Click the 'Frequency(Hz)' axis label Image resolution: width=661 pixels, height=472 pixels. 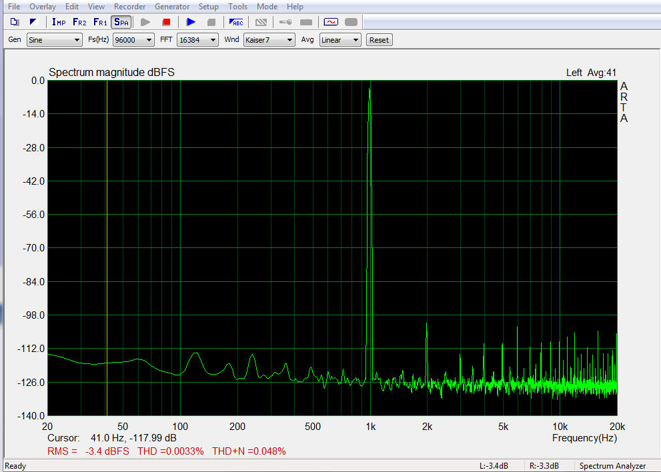[x=584, y=438]
